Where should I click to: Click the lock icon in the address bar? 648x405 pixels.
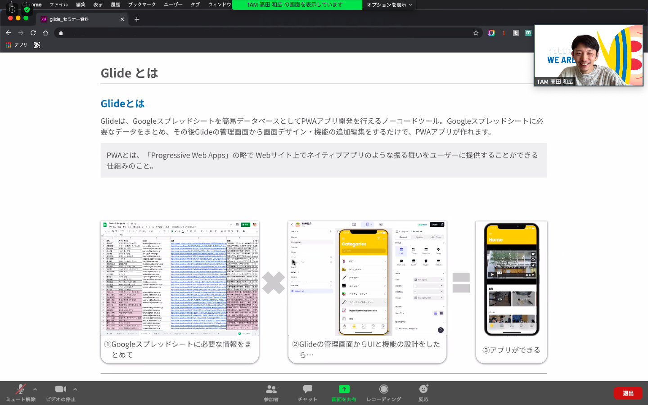point(61,33)
